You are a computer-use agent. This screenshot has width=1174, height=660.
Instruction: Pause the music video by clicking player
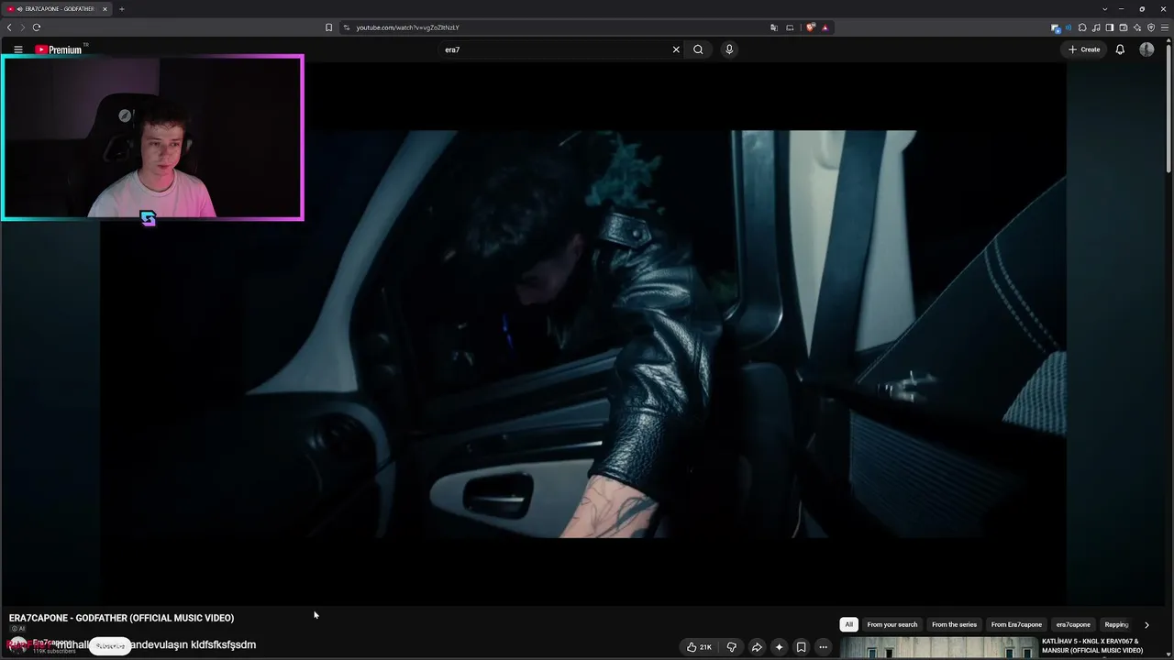[583, 334]
